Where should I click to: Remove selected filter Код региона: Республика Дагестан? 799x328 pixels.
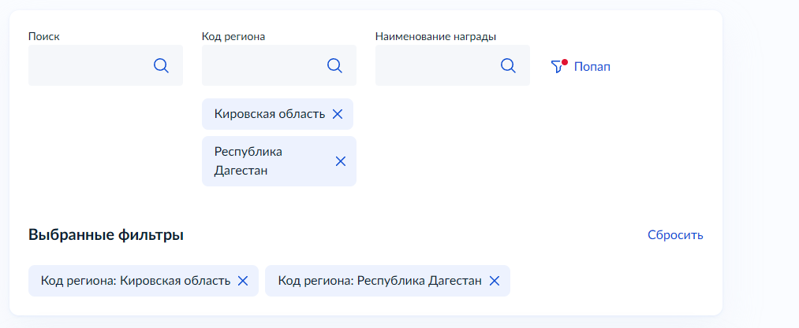tap(495, 281)
